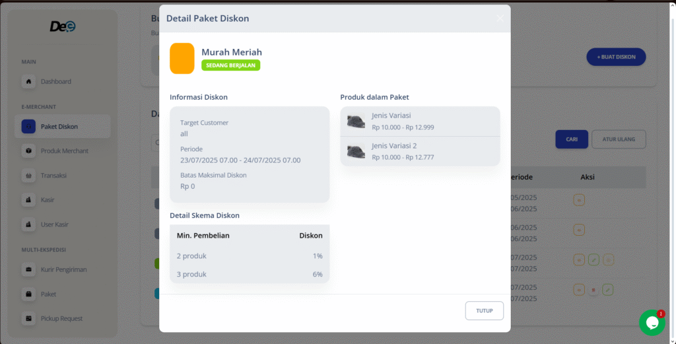Click the '1%' discount value
Screen dimensions: 676x344
(x=318, y=256)
